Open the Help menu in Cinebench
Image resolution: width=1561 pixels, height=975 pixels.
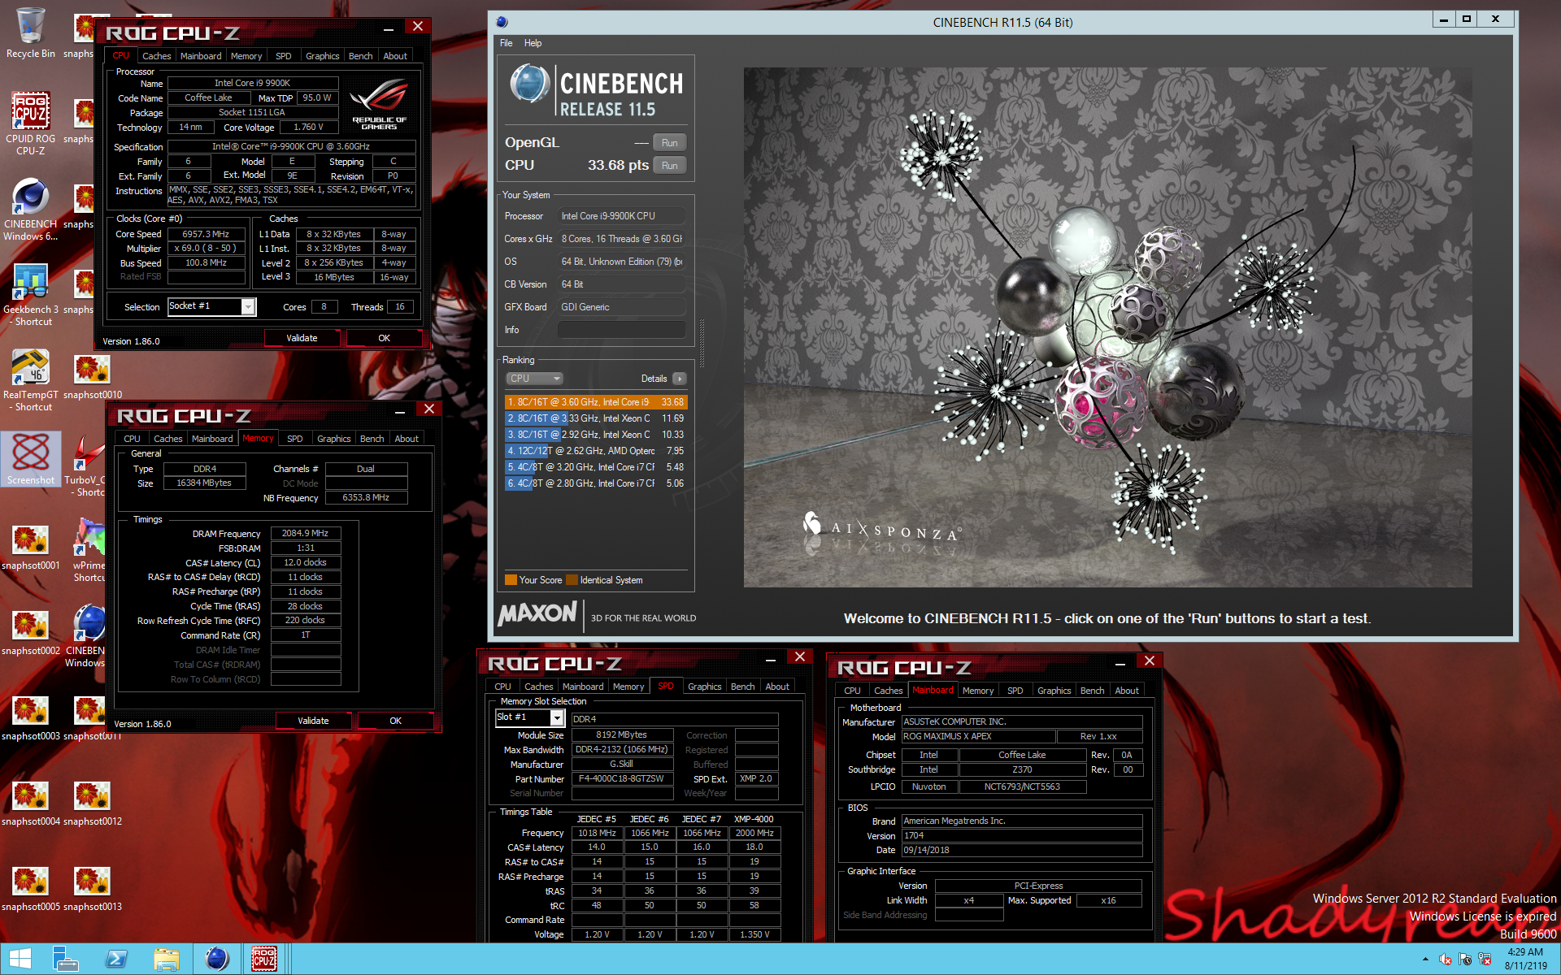coord(533,43)
